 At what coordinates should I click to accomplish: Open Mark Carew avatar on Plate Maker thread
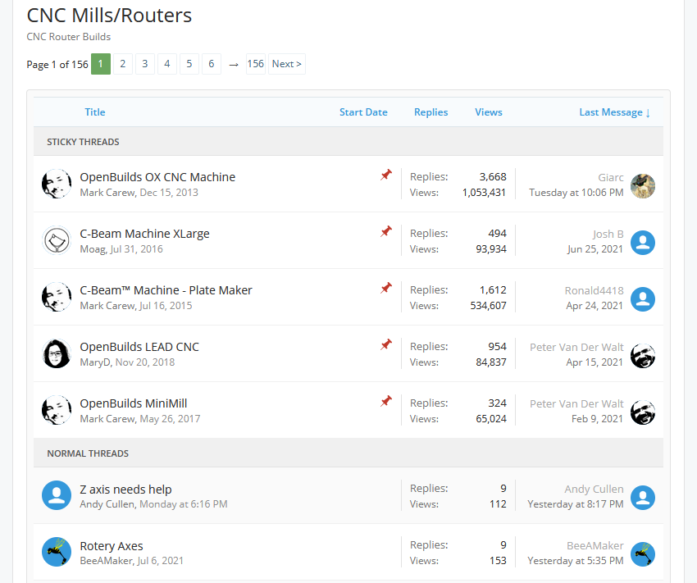click(57, 297)
